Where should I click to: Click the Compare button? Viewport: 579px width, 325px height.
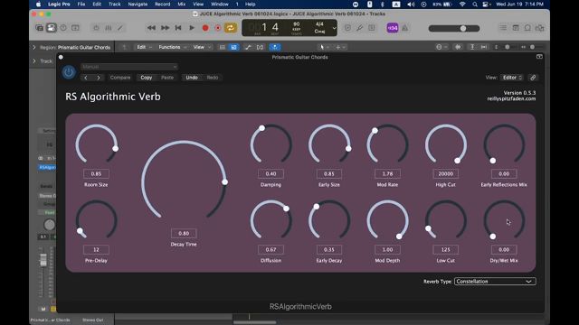[120, 78]
